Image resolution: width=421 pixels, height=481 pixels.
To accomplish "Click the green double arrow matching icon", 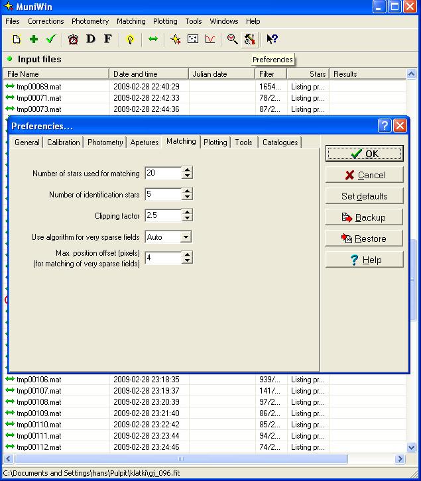I will click(153, 40).
